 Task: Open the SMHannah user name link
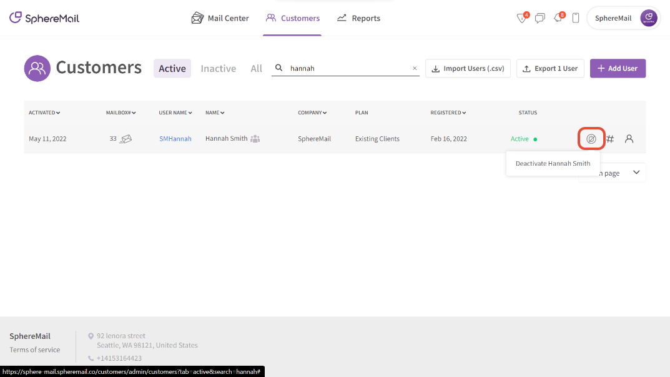(175, 139)
